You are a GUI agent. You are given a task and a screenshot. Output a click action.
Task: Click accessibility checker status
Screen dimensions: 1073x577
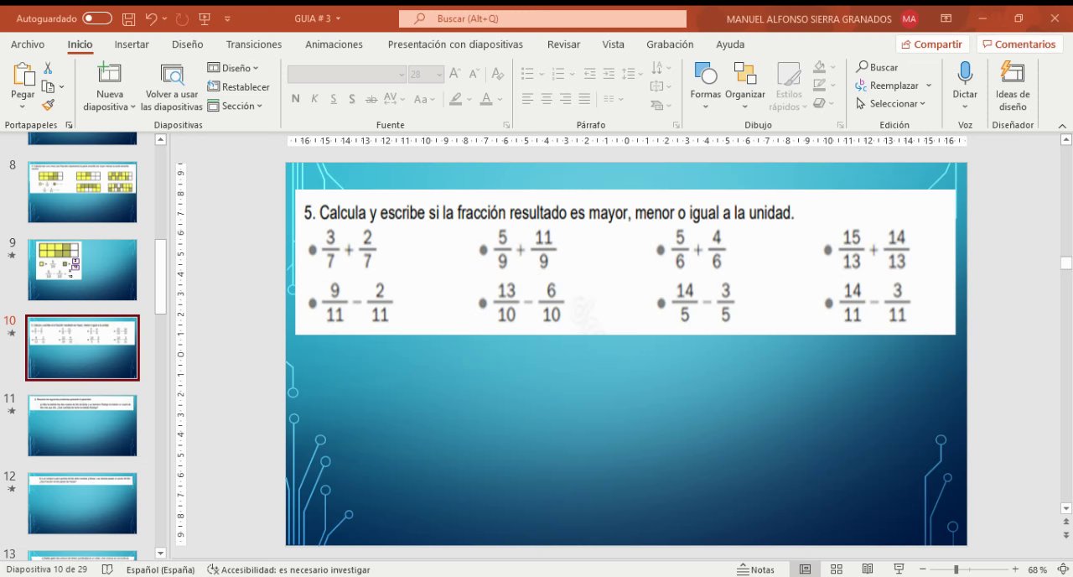coord(288,569)
